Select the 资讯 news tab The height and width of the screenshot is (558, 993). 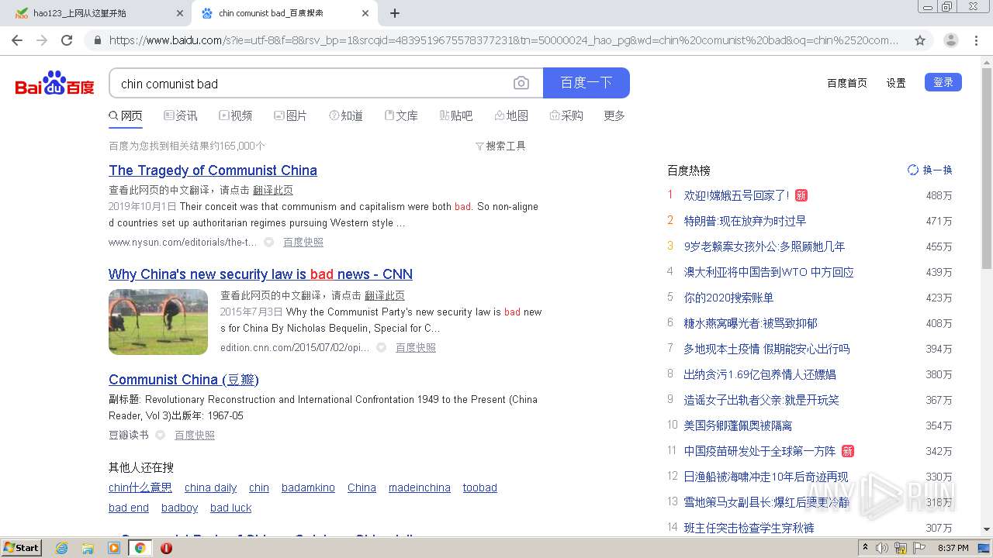click(x=181, y=115)
